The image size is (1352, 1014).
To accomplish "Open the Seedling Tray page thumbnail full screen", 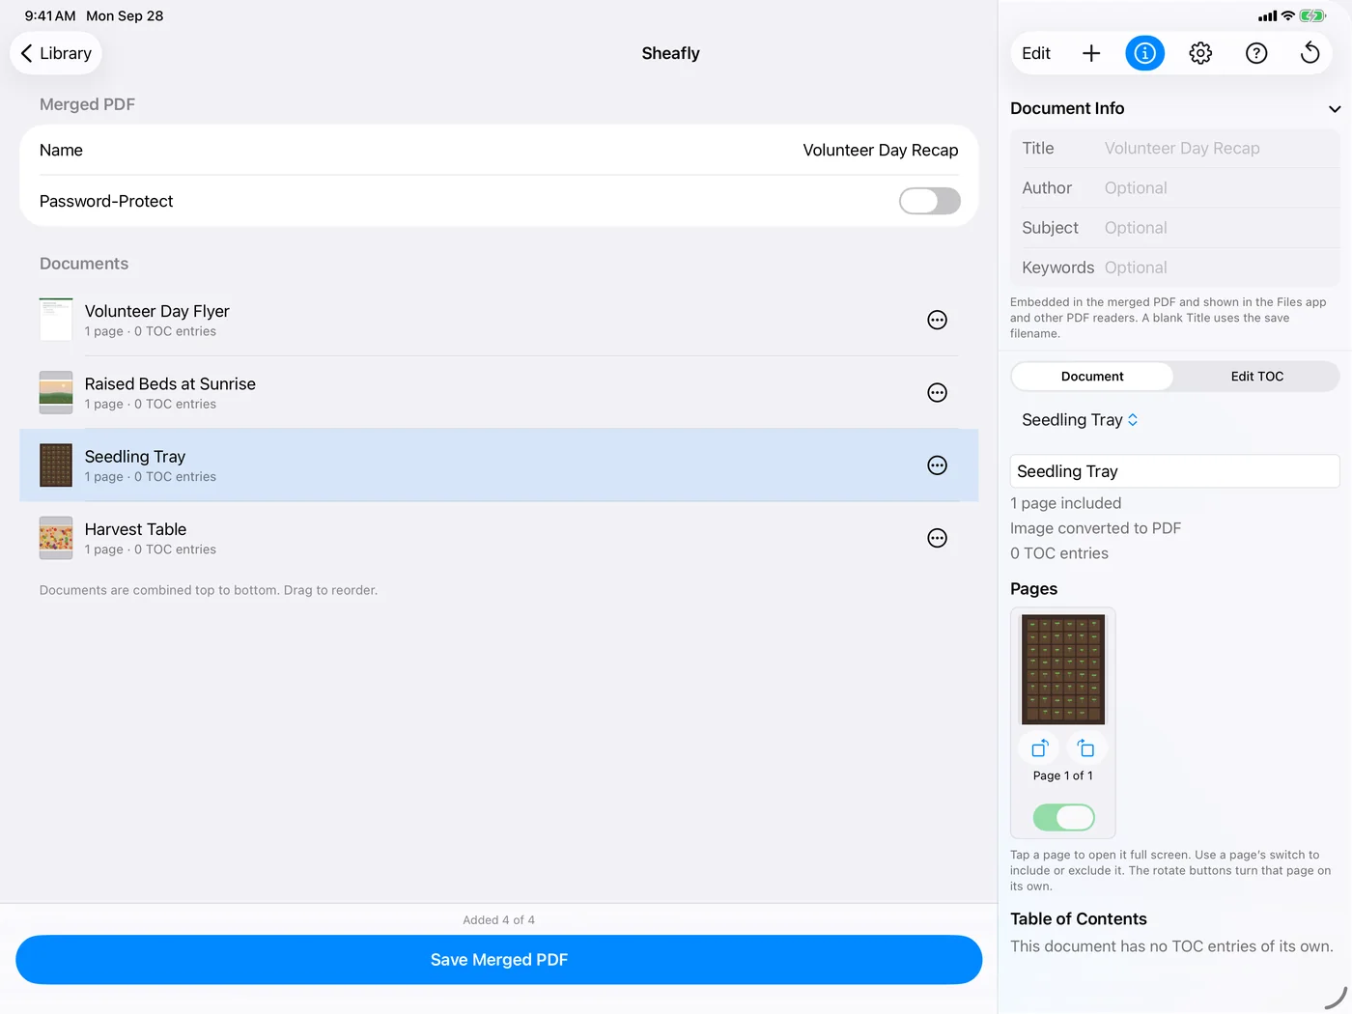I will tap(1063, 669).
